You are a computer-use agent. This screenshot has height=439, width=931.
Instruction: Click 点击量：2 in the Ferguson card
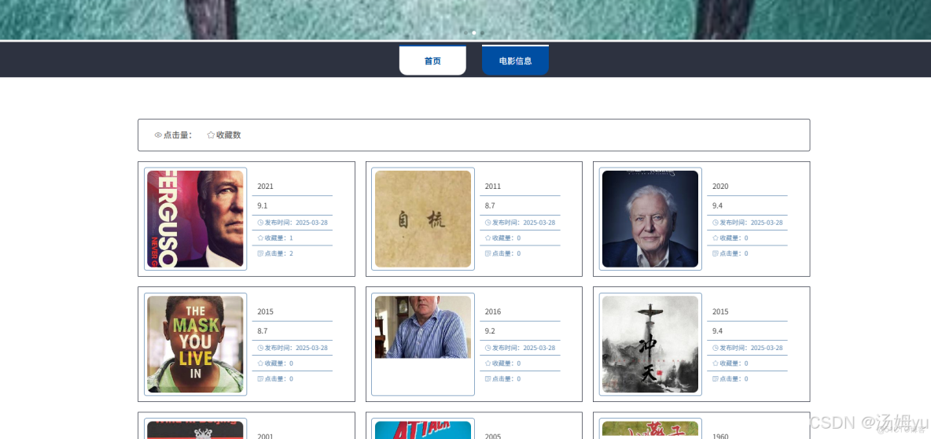click(278, 253)
